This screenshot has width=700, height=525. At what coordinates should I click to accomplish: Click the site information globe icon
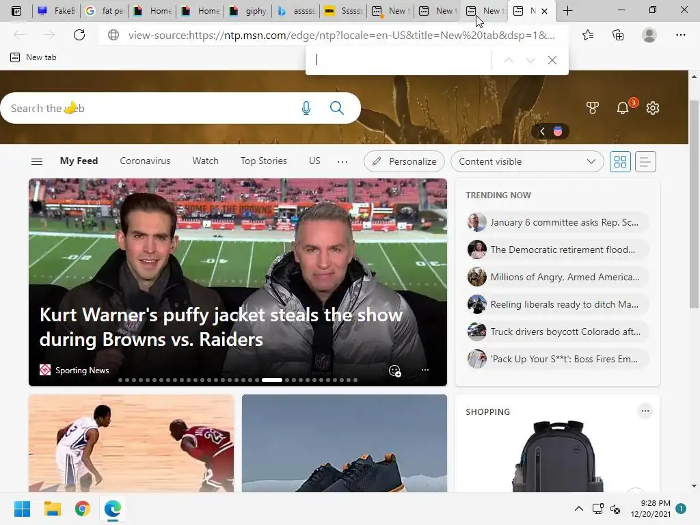[x=113, y=35]
